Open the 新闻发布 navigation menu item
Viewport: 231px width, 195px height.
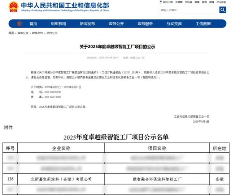(87, 24)
